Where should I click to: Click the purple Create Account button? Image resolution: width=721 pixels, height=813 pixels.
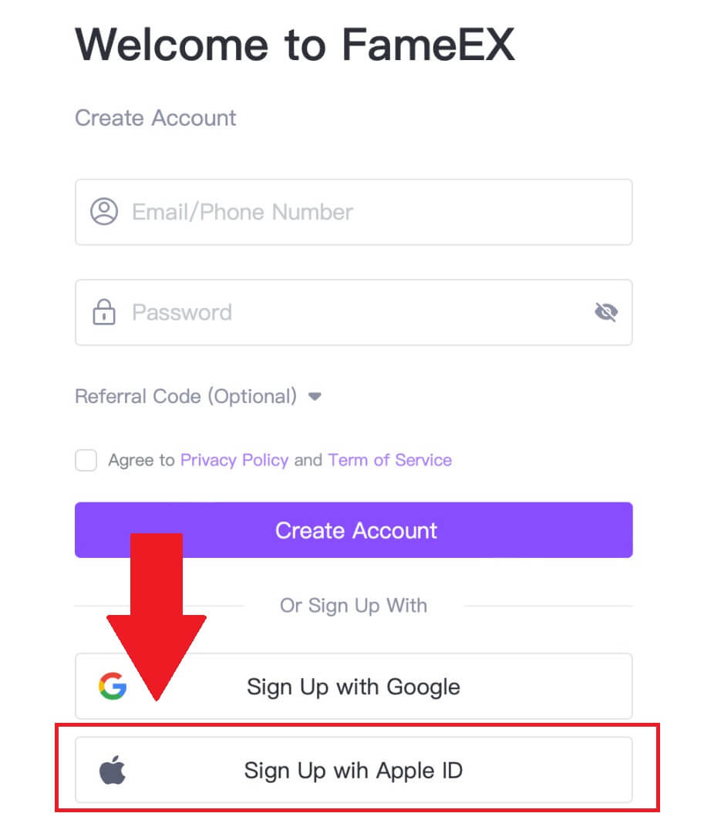pos(353,529)
